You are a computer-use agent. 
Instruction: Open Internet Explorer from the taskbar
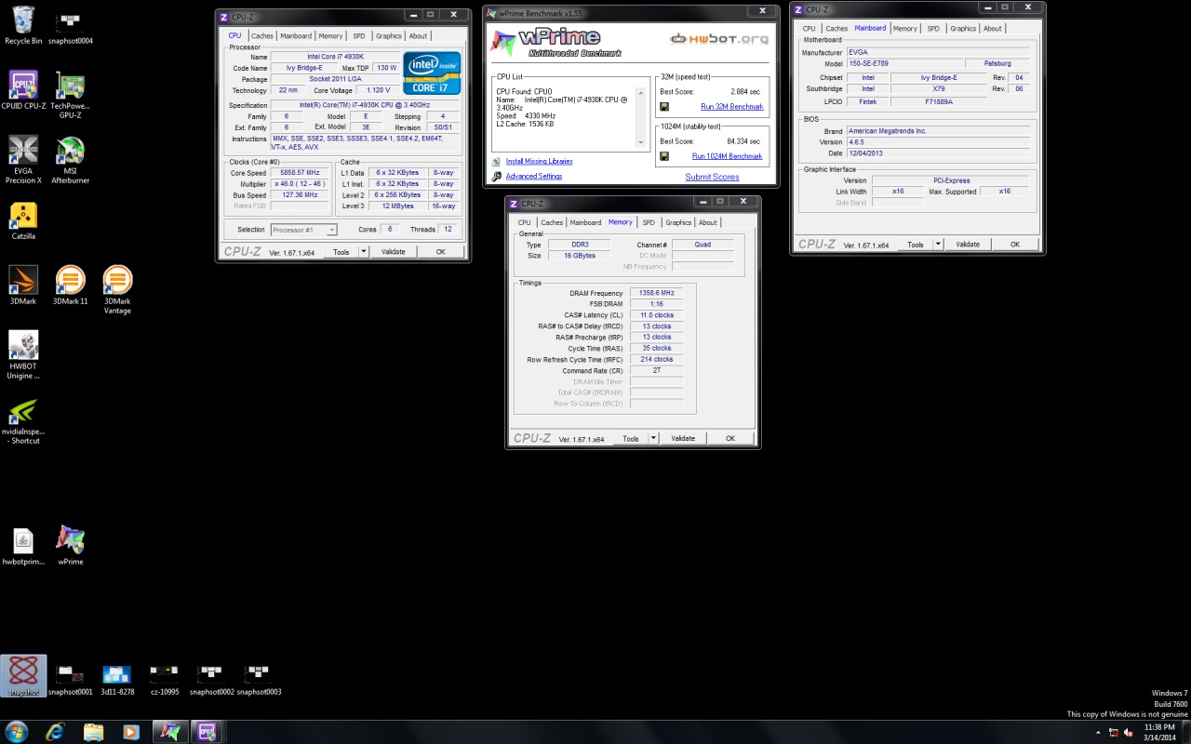coord(55,732)
